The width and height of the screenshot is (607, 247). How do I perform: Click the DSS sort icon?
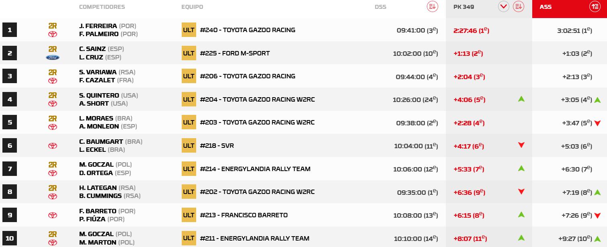point(432,6)
